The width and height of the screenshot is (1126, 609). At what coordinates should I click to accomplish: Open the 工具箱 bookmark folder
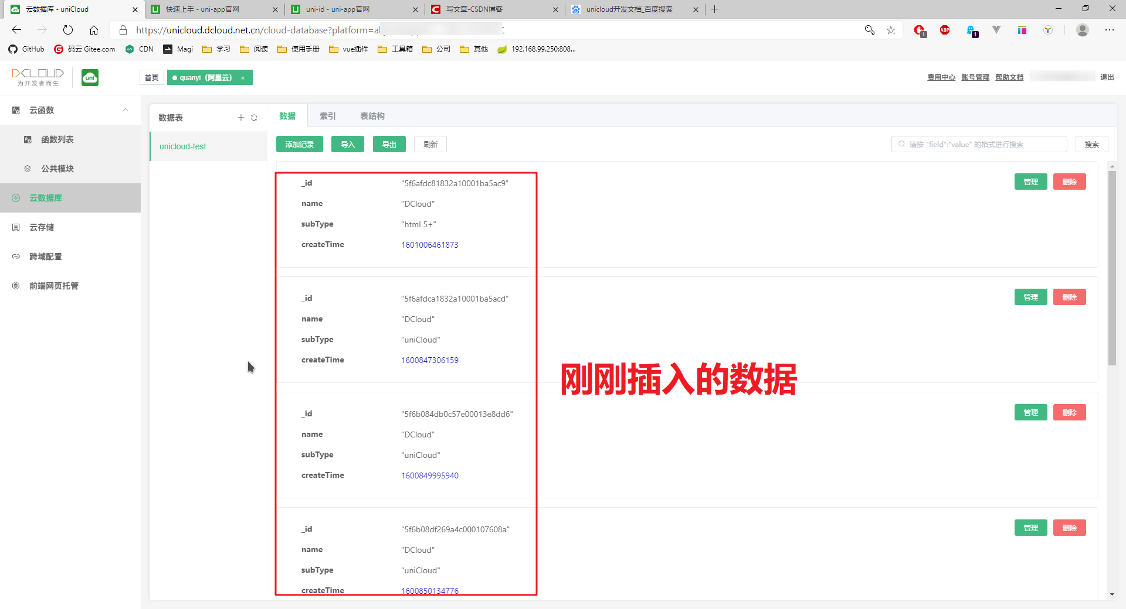click(395, 49)
